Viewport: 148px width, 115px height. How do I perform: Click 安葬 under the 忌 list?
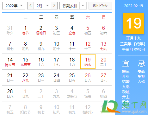click(x=141, y=72)
